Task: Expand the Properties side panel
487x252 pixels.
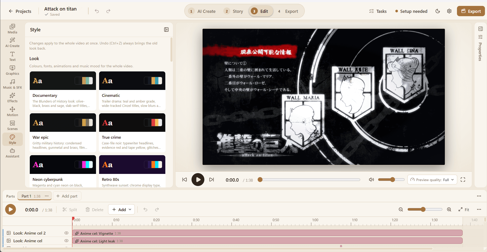Action: (x=481, y=29)
